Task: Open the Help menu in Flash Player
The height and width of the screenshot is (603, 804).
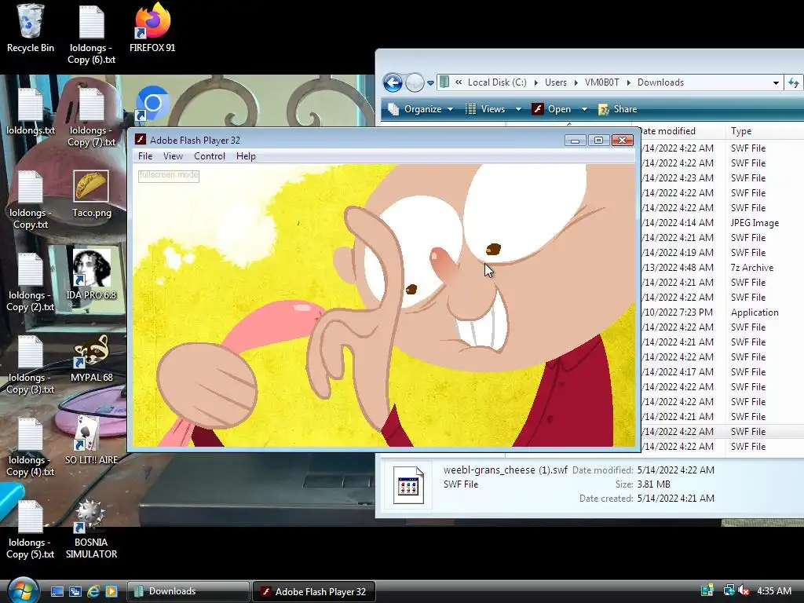Action: (246, 156)
